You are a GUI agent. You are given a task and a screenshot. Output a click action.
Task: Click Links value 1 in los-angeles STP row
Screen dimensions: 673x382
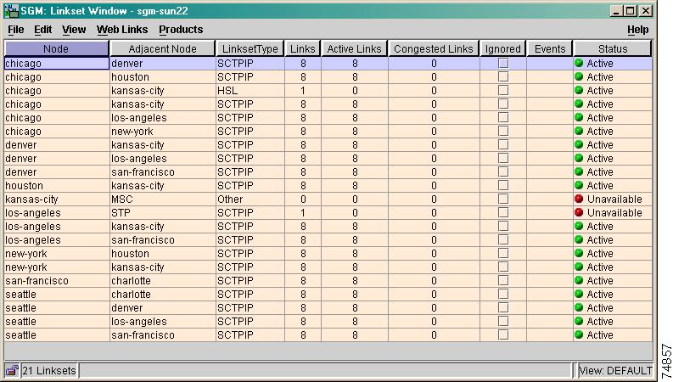tap(303, 212)
